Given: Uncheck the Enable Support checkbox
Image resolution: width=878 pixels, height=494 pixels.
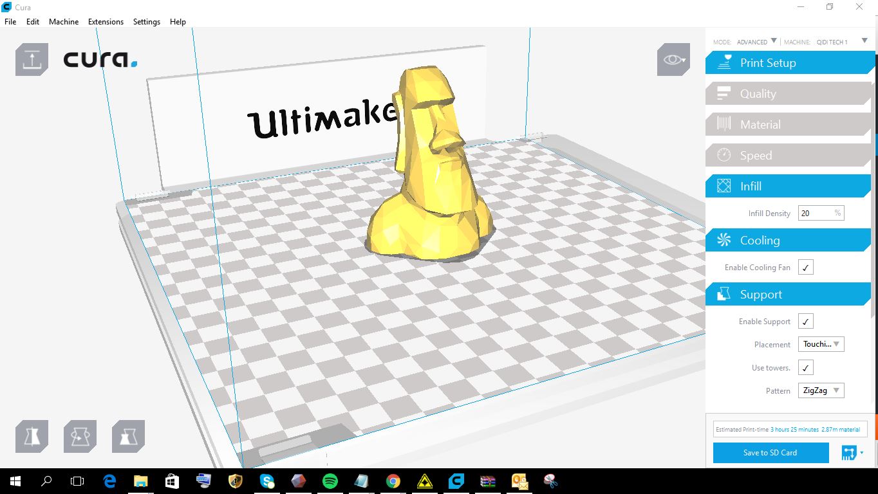Looking at the screenshot, I should point(806,321).
